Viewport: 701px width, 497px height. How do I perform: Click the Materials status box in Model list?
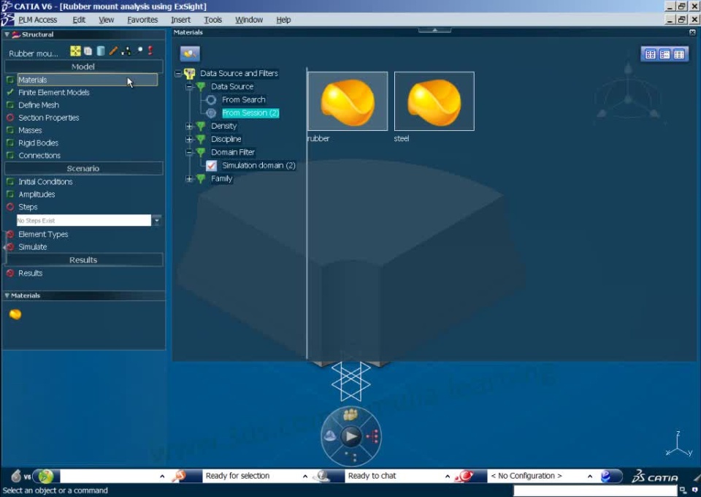point(10,80)
